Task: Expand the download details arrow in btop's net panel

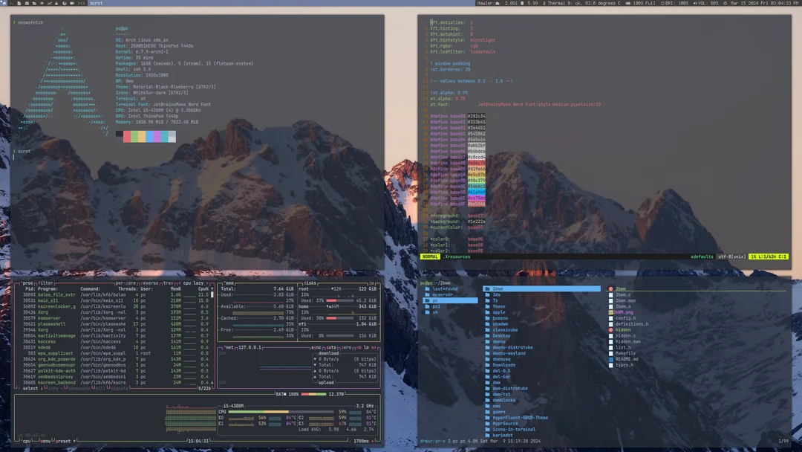Action: pyautogui.click(x=315, y=359)
